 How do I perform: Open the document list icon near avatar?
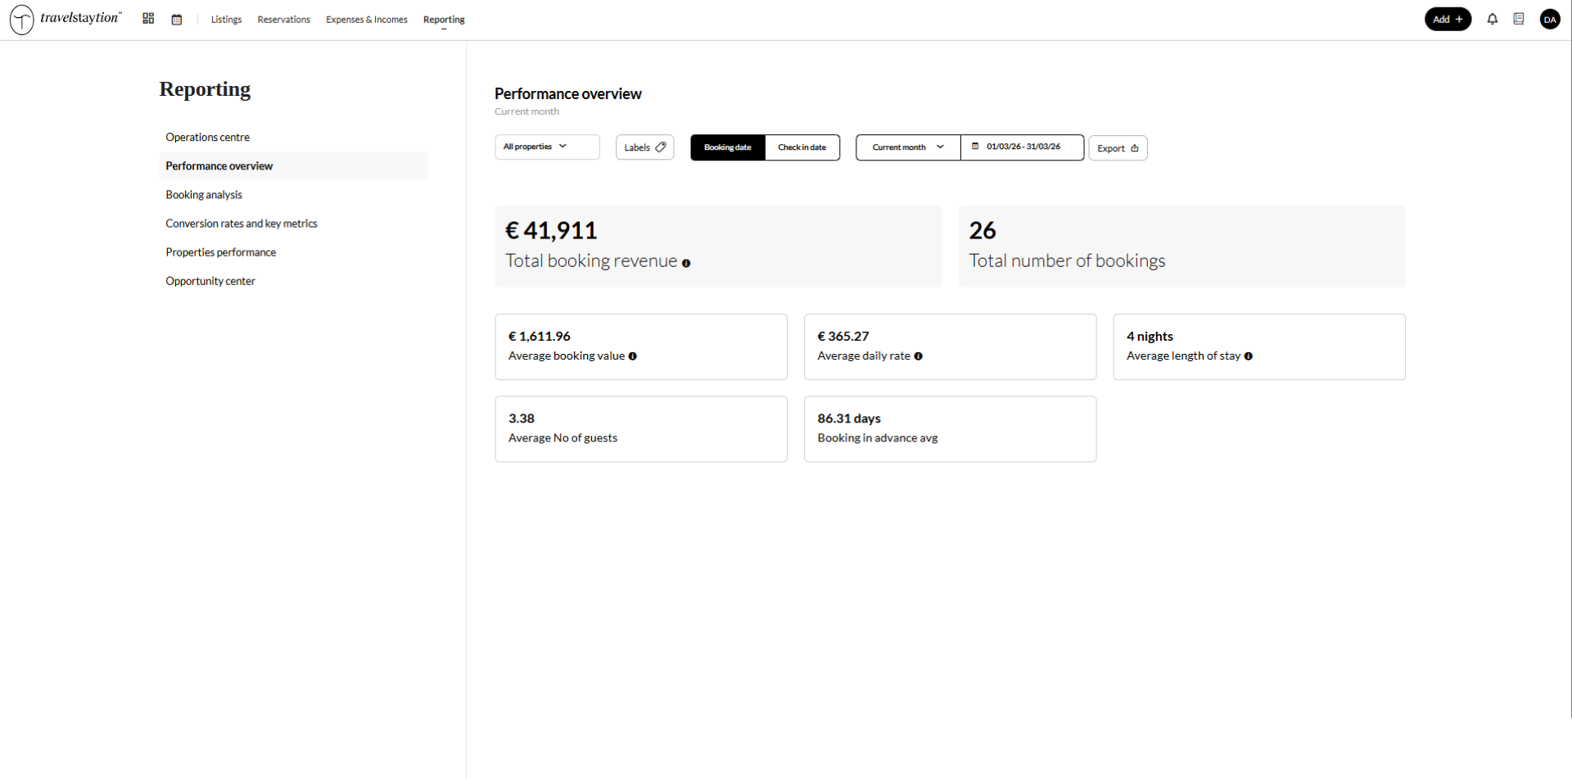1519,19
